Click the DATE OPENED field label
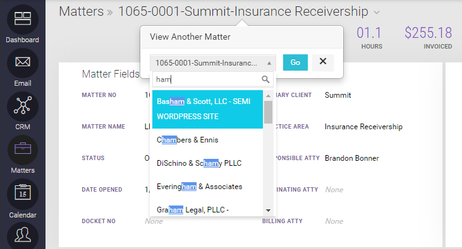462x249 pixels. coord(102,190)
